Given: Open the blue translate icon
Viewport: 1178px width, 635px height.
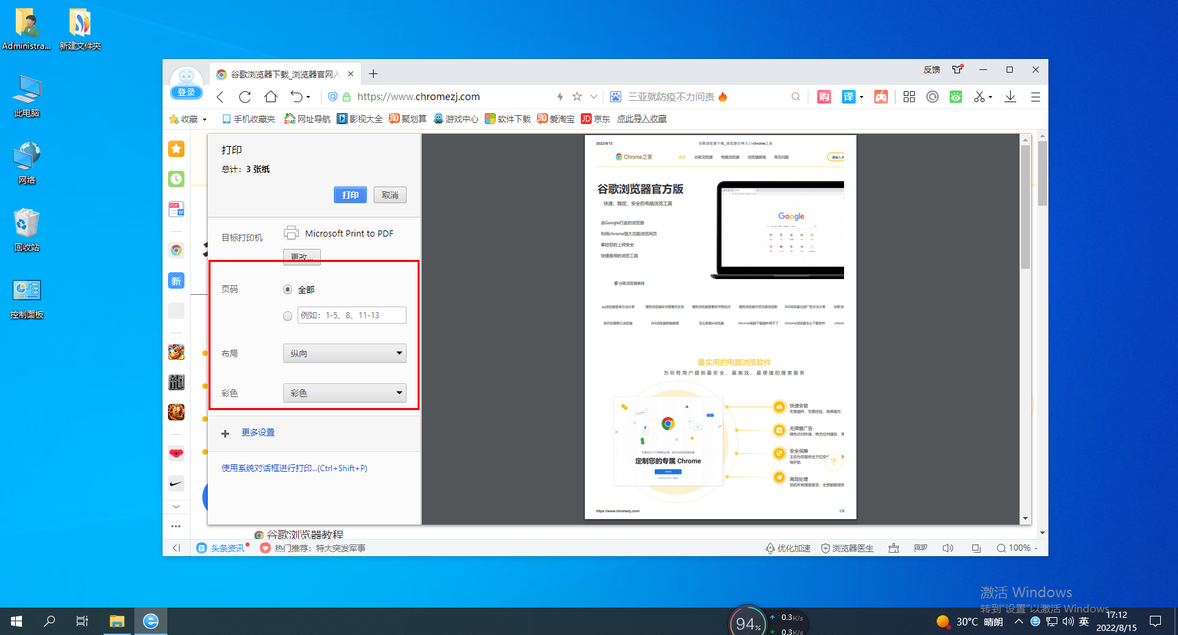Looking at the screenshot, I should pos(849,97).
